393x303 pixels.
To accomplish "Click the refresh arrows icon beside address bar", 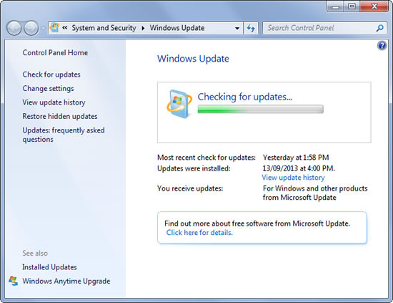I will pyautogui.click(x=251, y=28).
